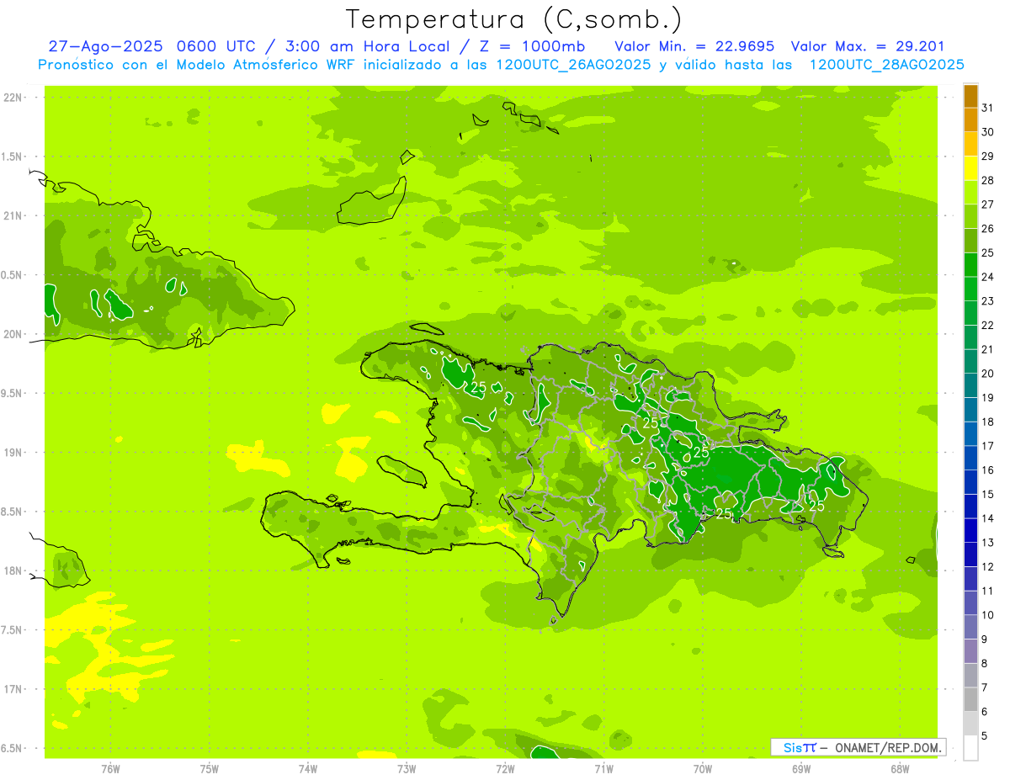The image size is (1010, 780).
Task: Click the 'ONAMET/REP.DOM.' credit label
Action: click(889, 747)
